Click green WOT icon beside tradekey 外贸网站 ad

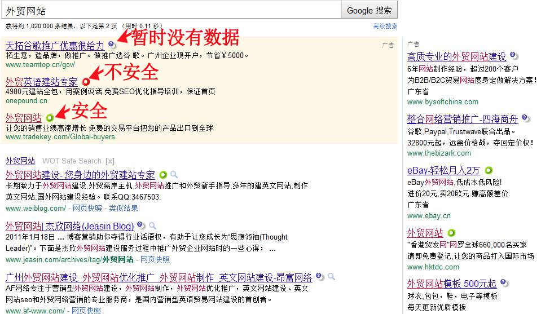(50, 118)
